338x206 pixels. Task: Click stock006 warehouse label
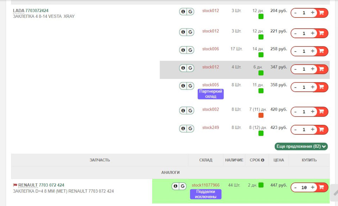pyautogui.click(x=211, y=49)
